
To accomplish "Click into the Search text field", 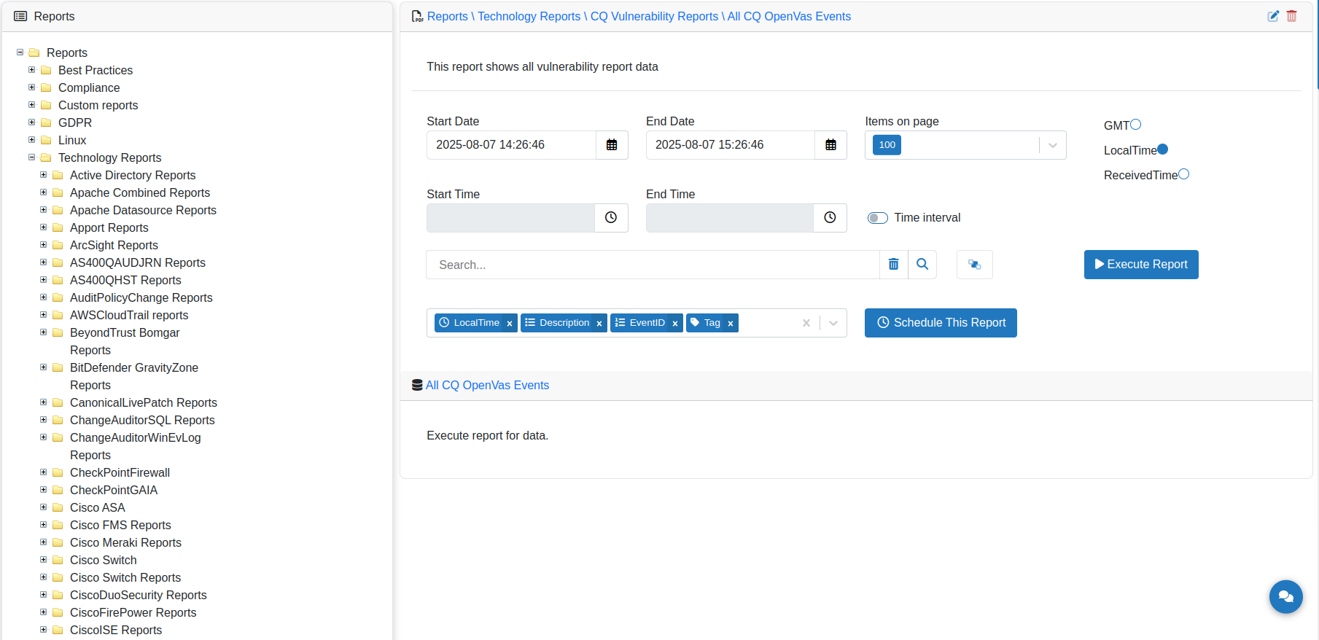I will coord(653,265).
